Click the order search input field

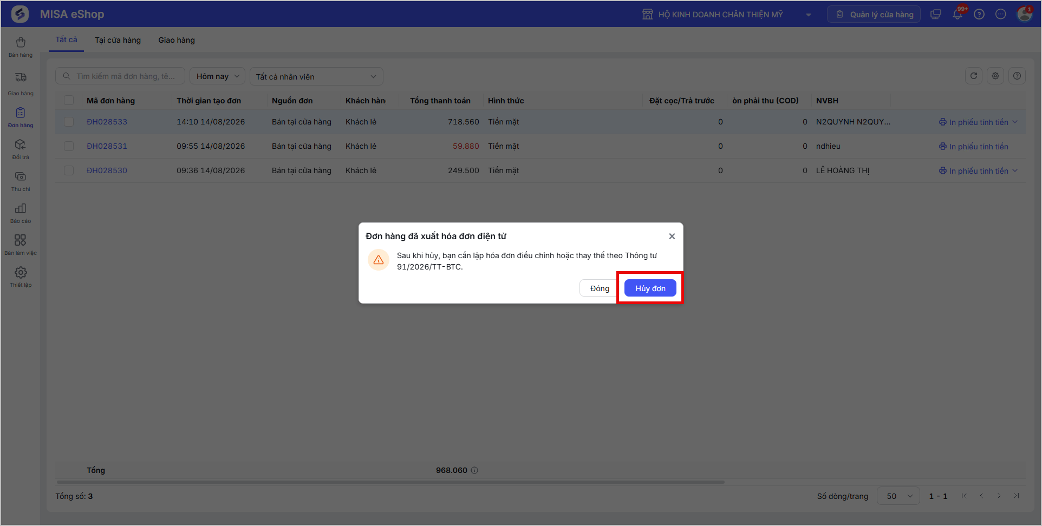(x=120, y=76)
